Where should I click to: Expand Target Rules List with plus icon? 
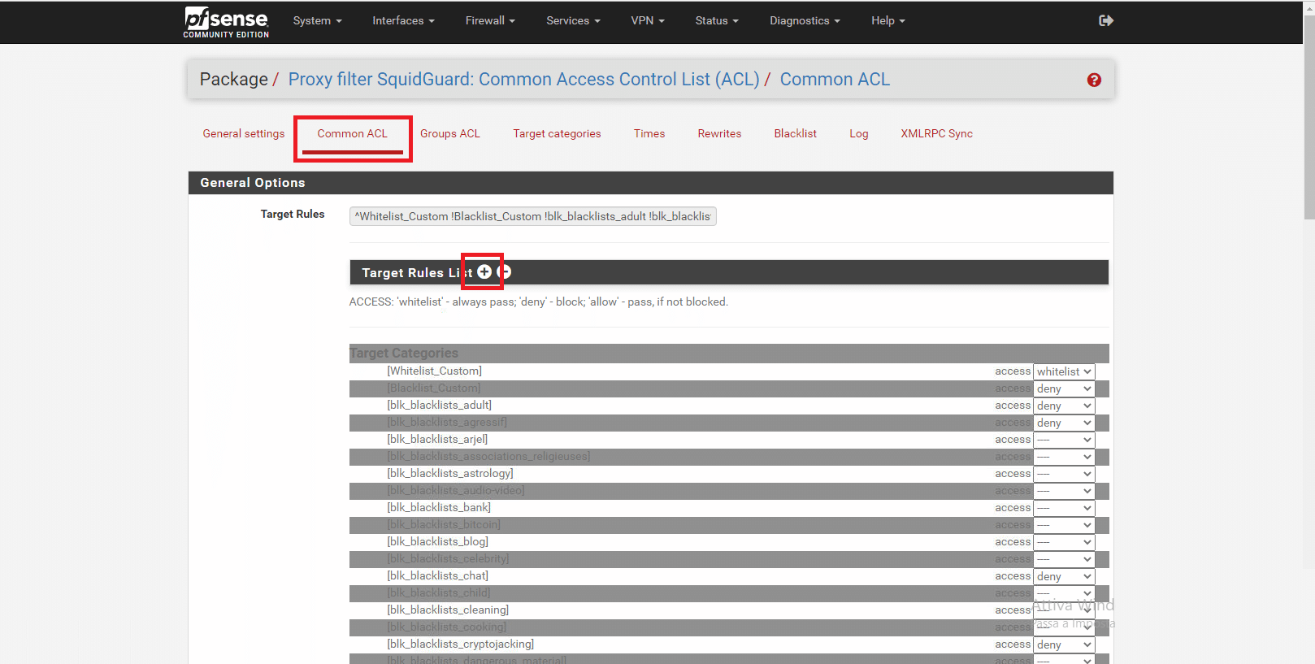click(484, 271)
